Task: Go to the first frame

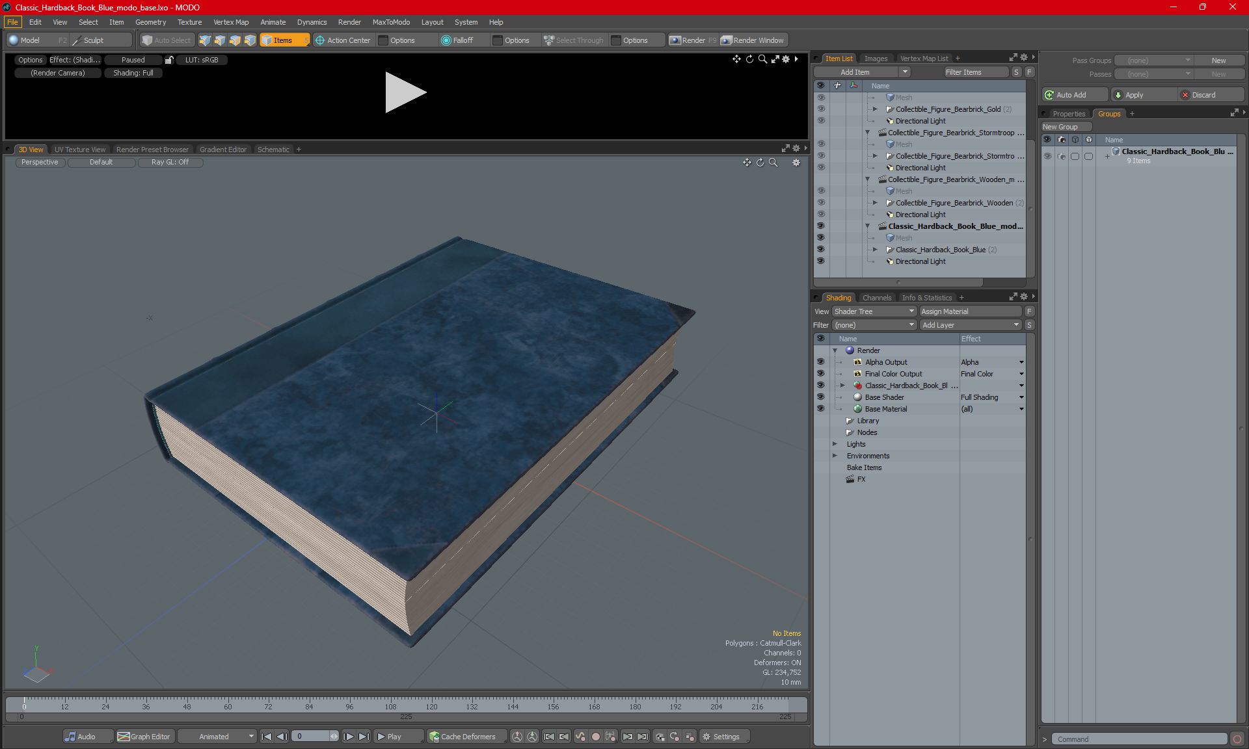Action: [266, 737]
